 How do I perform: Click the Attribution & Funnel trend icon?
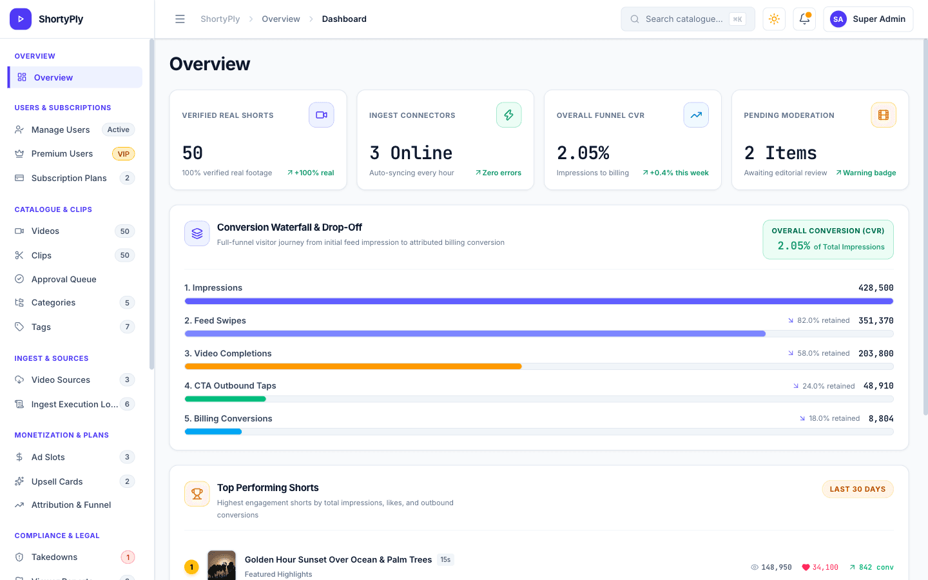19,505
